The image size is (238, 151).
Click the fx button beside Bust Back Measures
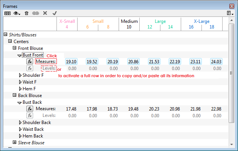coord(30,109)
